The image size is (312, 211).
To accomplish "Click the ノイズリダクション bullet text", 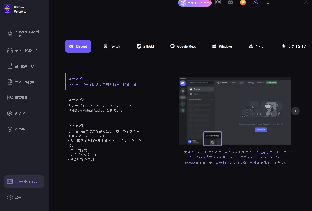I will pyautogui.click(x=84, y=155).
